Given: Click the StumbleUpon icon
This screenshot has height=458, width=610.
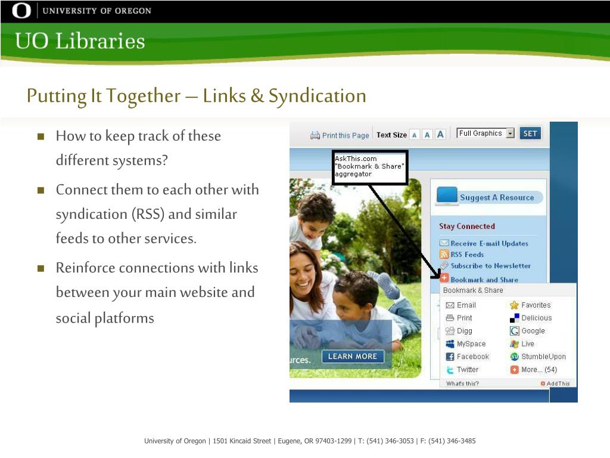Looking at the screenshot, I should 514,357.
